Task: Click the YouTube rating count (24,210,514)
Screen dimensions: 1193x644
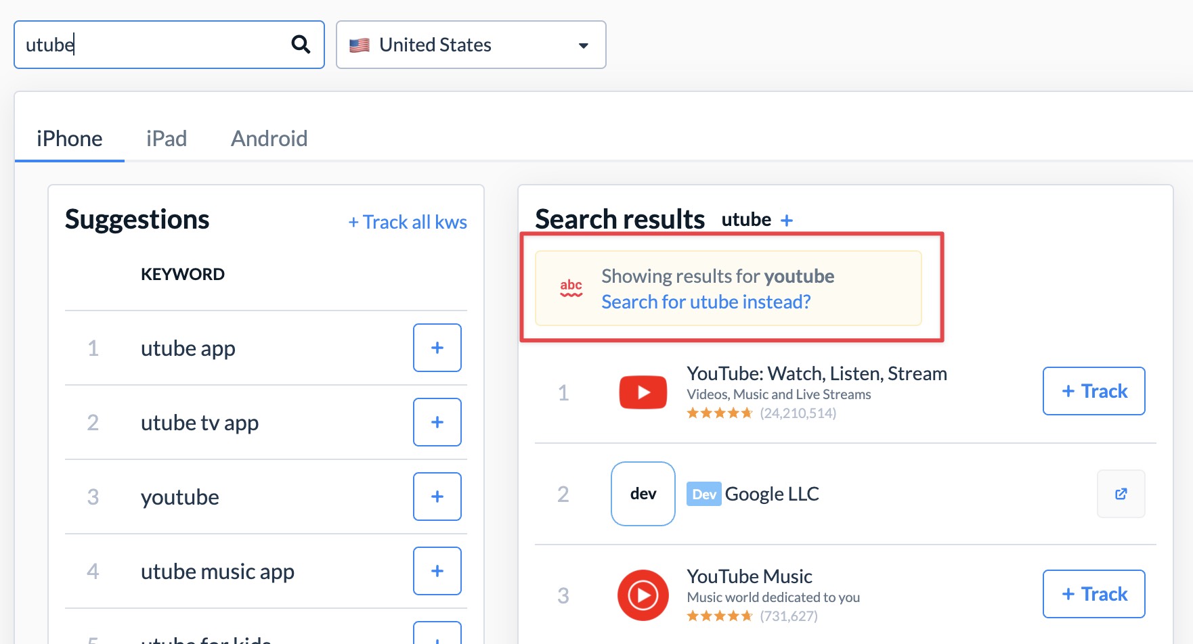Action: tap(798, 413)
